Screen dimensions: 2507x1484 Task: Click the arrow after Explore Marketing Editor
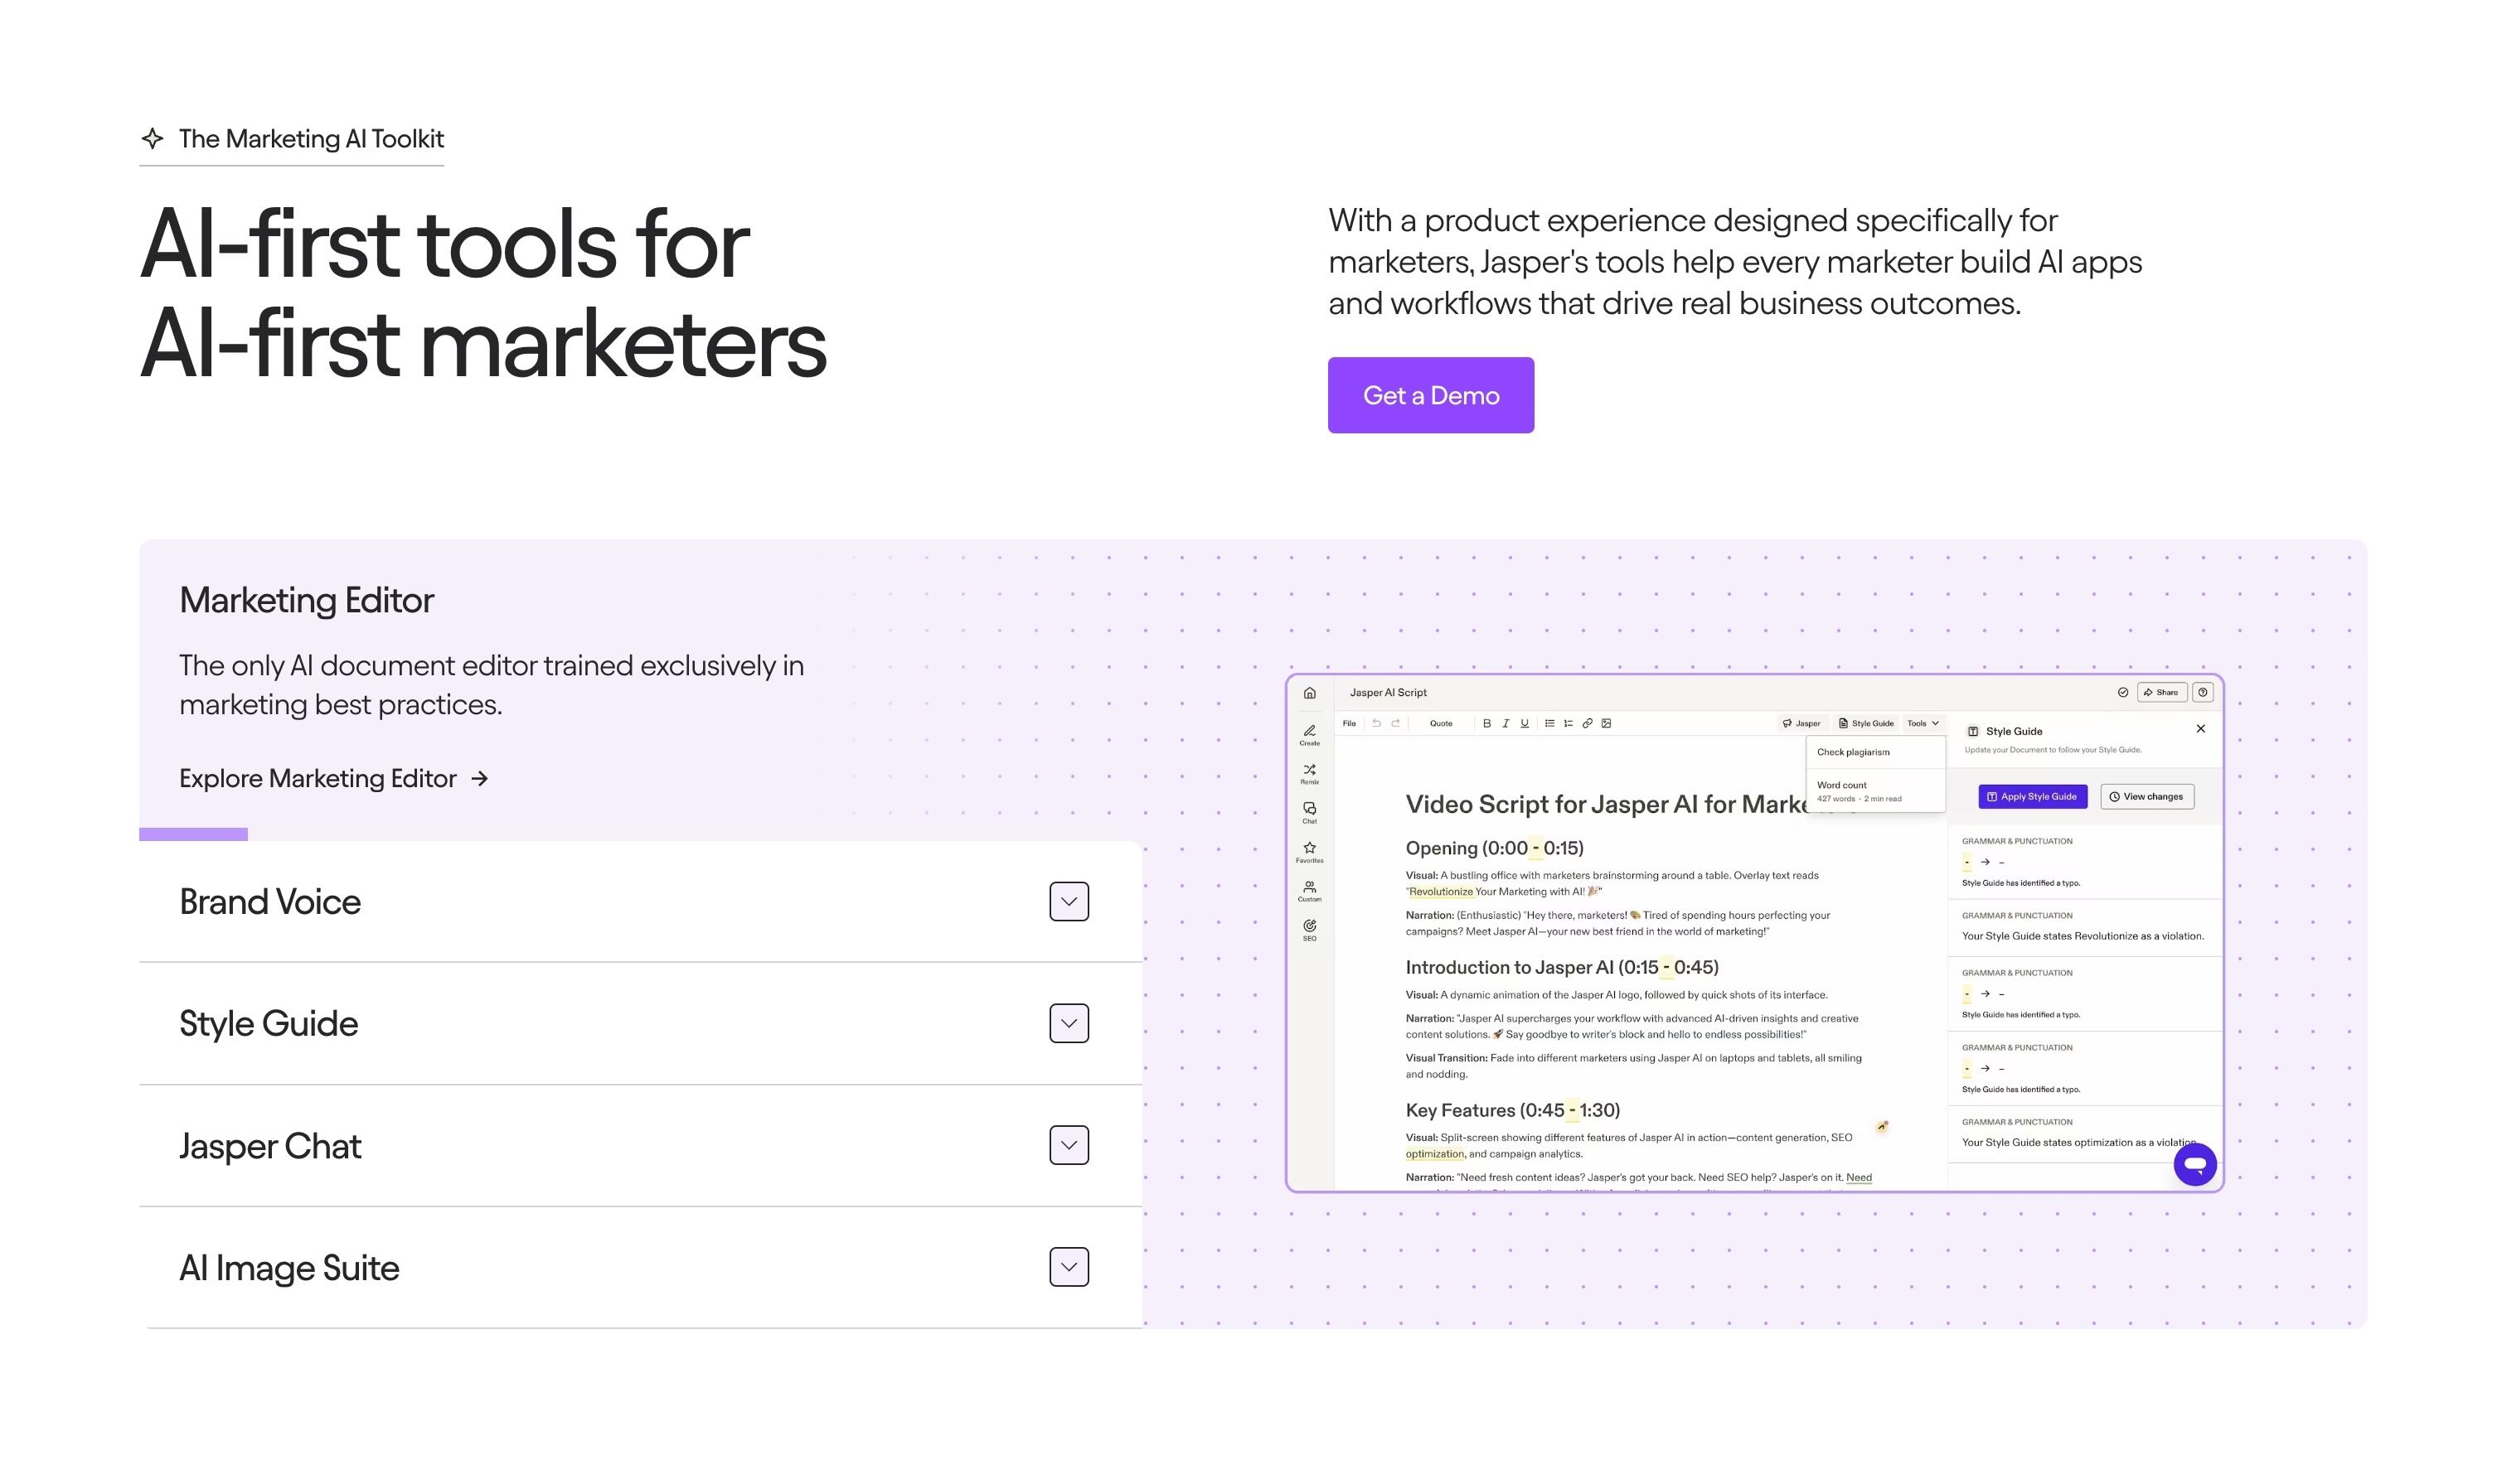pos(480,778)
